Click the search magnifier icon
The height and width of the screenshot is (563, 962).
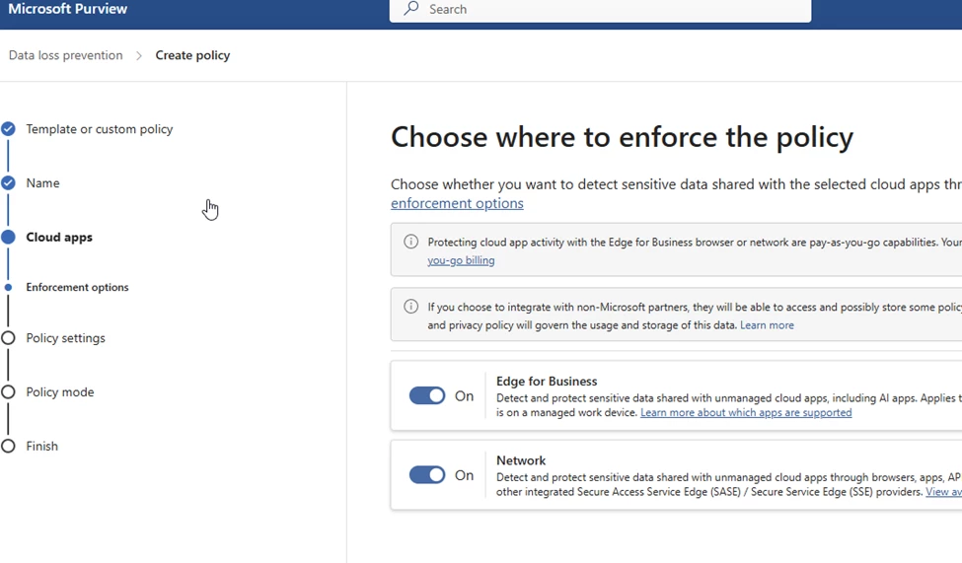(411, 8)
